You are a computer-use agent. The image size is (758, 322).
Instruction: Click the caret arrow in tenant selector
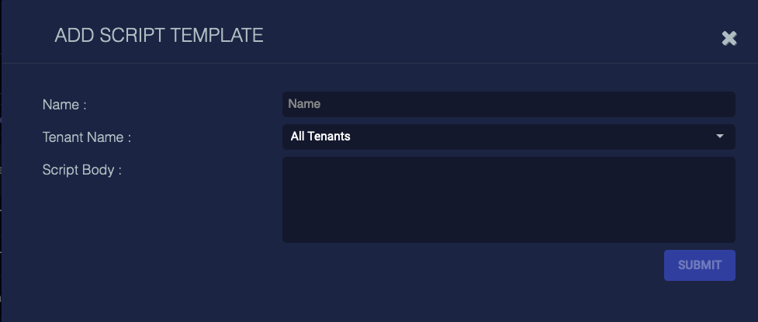point(720,137)
